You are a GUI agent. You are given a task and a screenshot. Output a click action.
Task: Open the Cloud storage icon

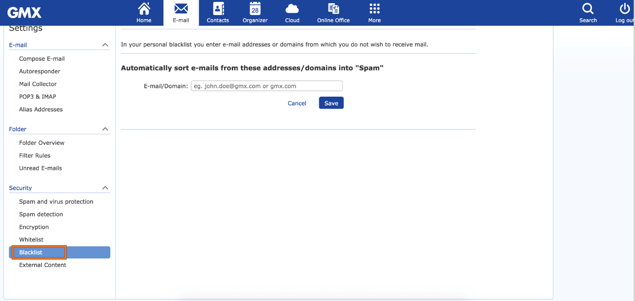(292, 9)
